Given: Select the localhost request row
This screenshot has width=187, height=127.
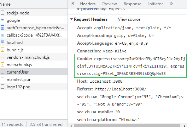Looking at the screenshot, I should tap(34, 42).
